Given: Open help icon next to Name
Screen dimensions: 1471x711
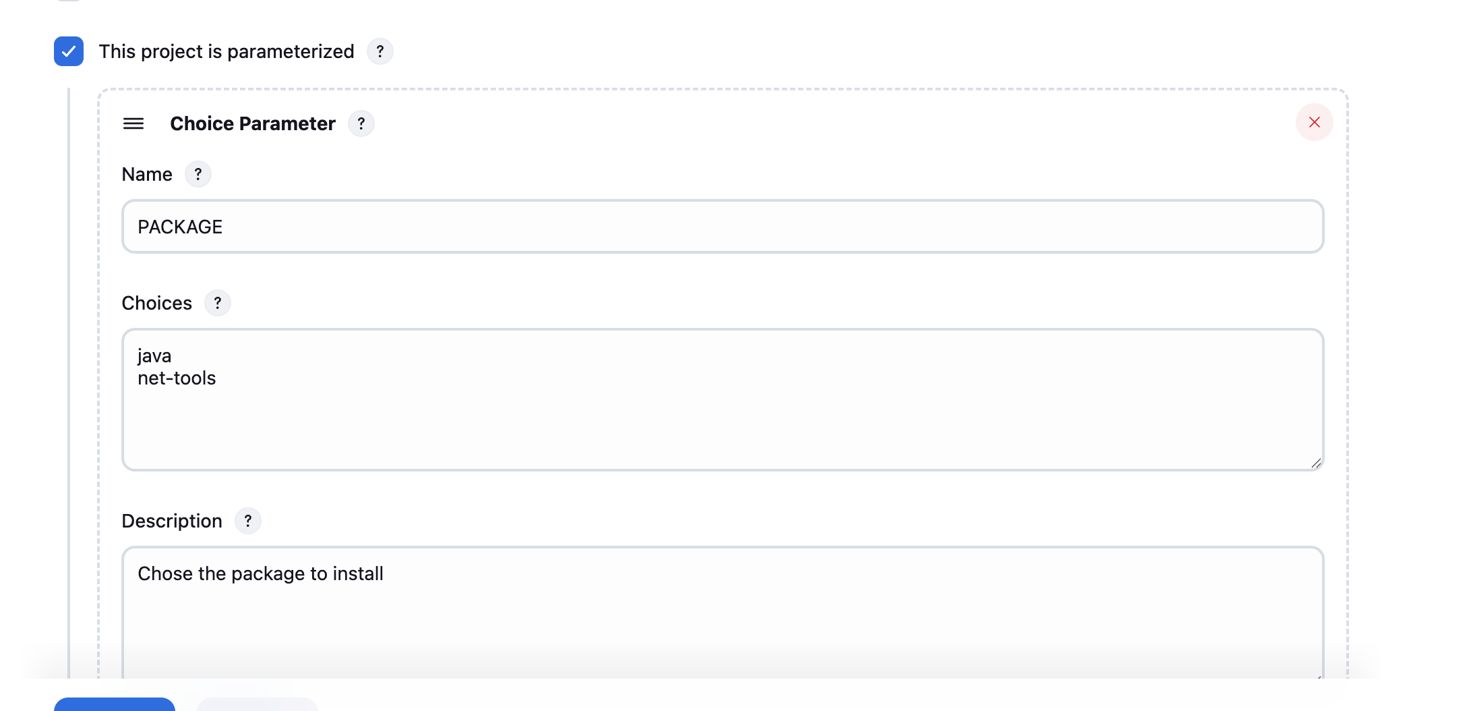Looking at the screenshot, I should tap(198, 174).
